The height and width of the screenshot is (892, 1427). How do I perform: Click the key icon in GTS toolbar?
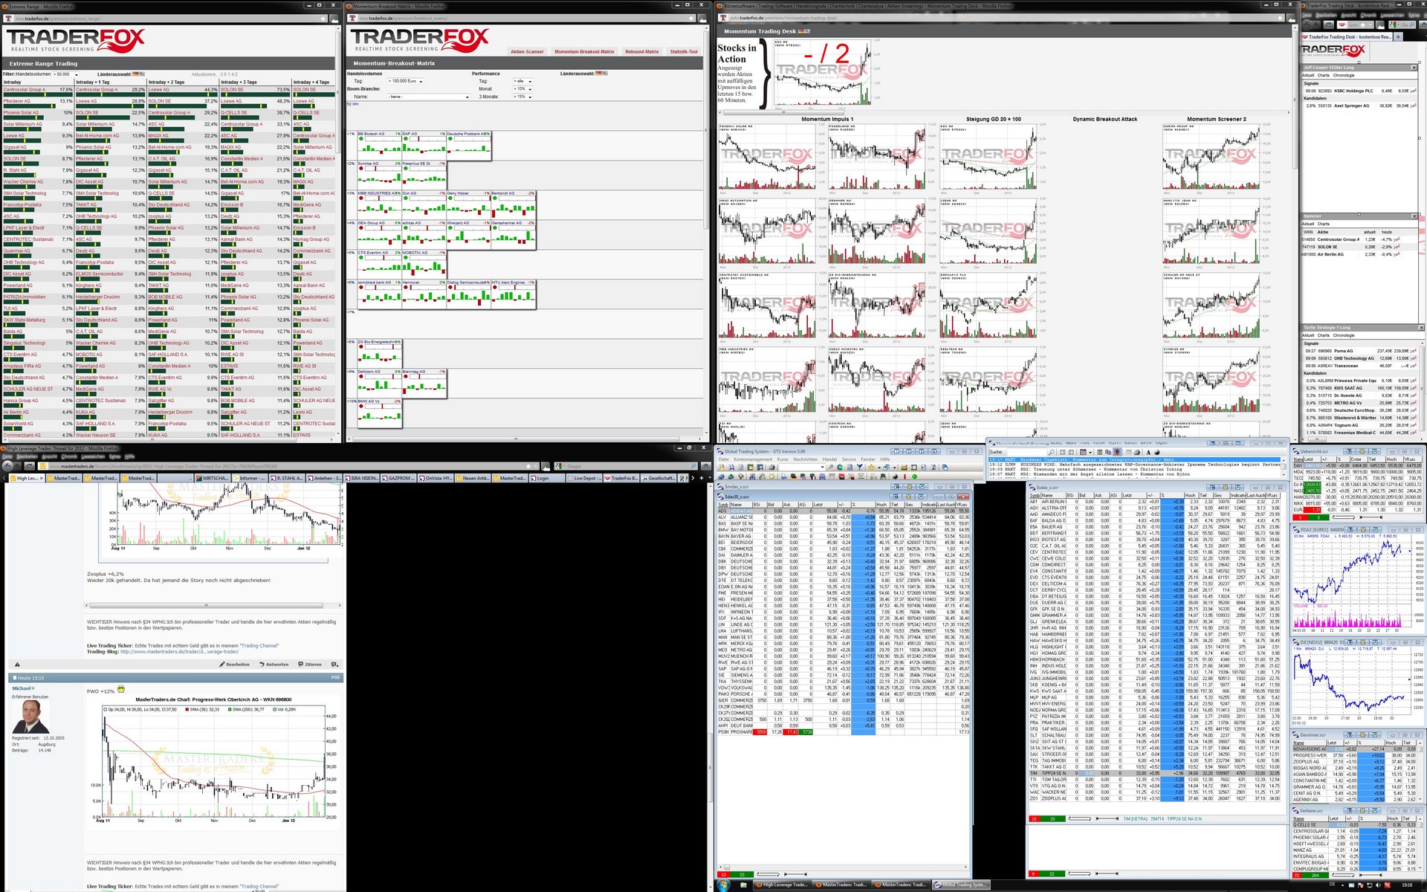(x=830, y=468)
